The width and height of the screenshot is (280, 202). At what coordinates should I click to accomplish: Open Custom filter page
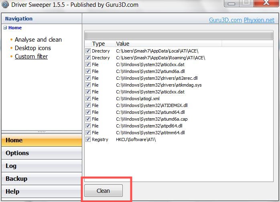[x=31, y=57]
